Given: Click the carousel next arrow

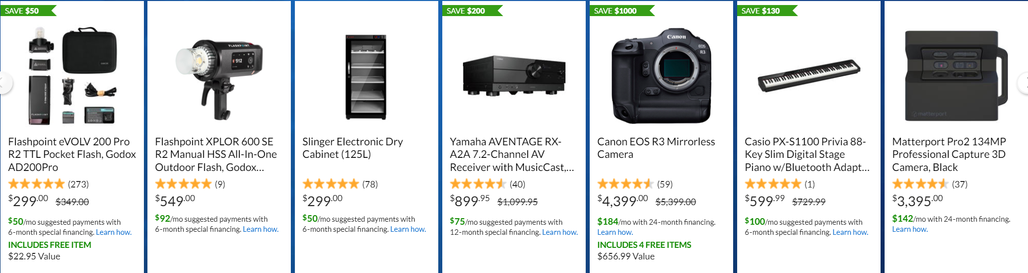Looking at the screenshot, I should (x=1024, y=83).
